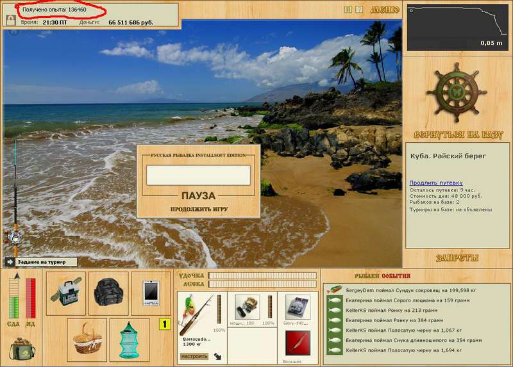
Task: Click the depth map showing 0,05 m
Action: click(457, 28)
